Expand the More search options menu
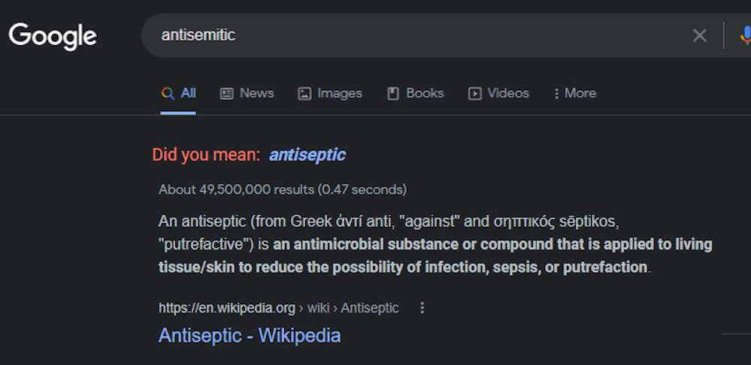The width and height of the screenshot is (751, 365). tap(575, 93)
